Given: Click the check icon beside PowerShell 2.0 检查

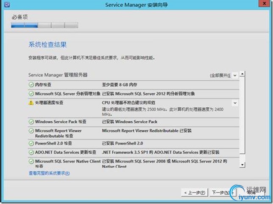Looking at the screenshot, I should (x=31, y=144).
